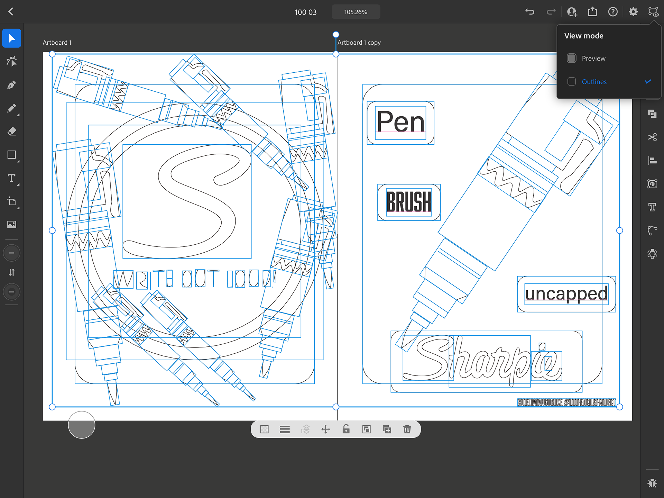The image size is (664, 498).
Task: Click the bug report icon
Action: tap(652, 483)
